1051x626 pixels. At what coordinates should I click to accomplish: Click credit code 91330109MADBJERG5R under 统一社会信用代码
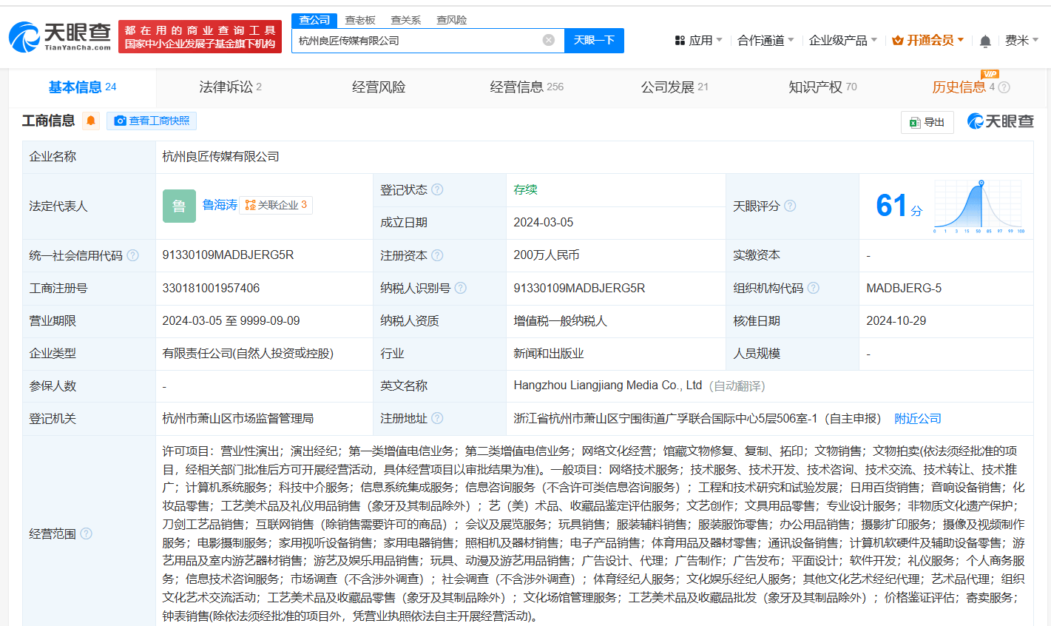coord(228,255)
